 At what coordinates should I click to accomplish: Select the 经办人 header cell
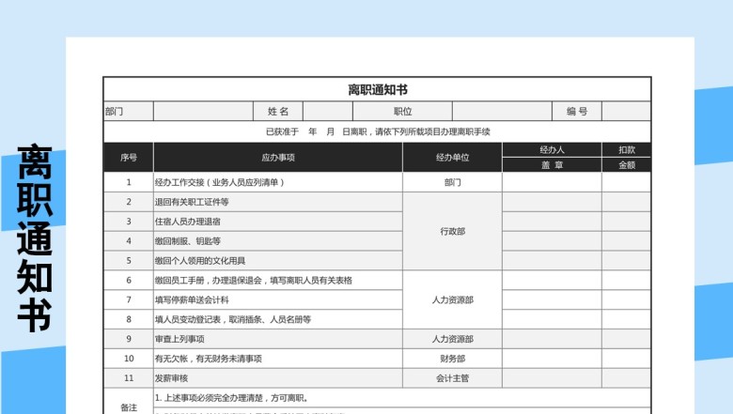[552, 150]
